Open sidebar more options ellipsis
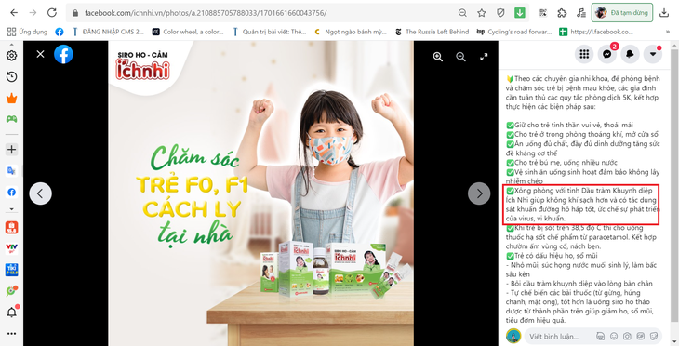The width and height of the screenshot is (679, 346). pyautogui.click(x=12, y=334)
